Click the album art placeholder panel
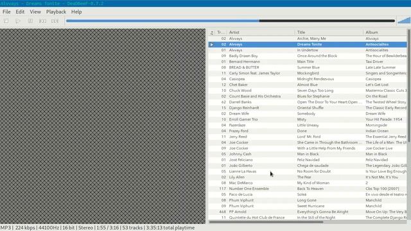Screen dimensions: 411x231 [103, 126]
